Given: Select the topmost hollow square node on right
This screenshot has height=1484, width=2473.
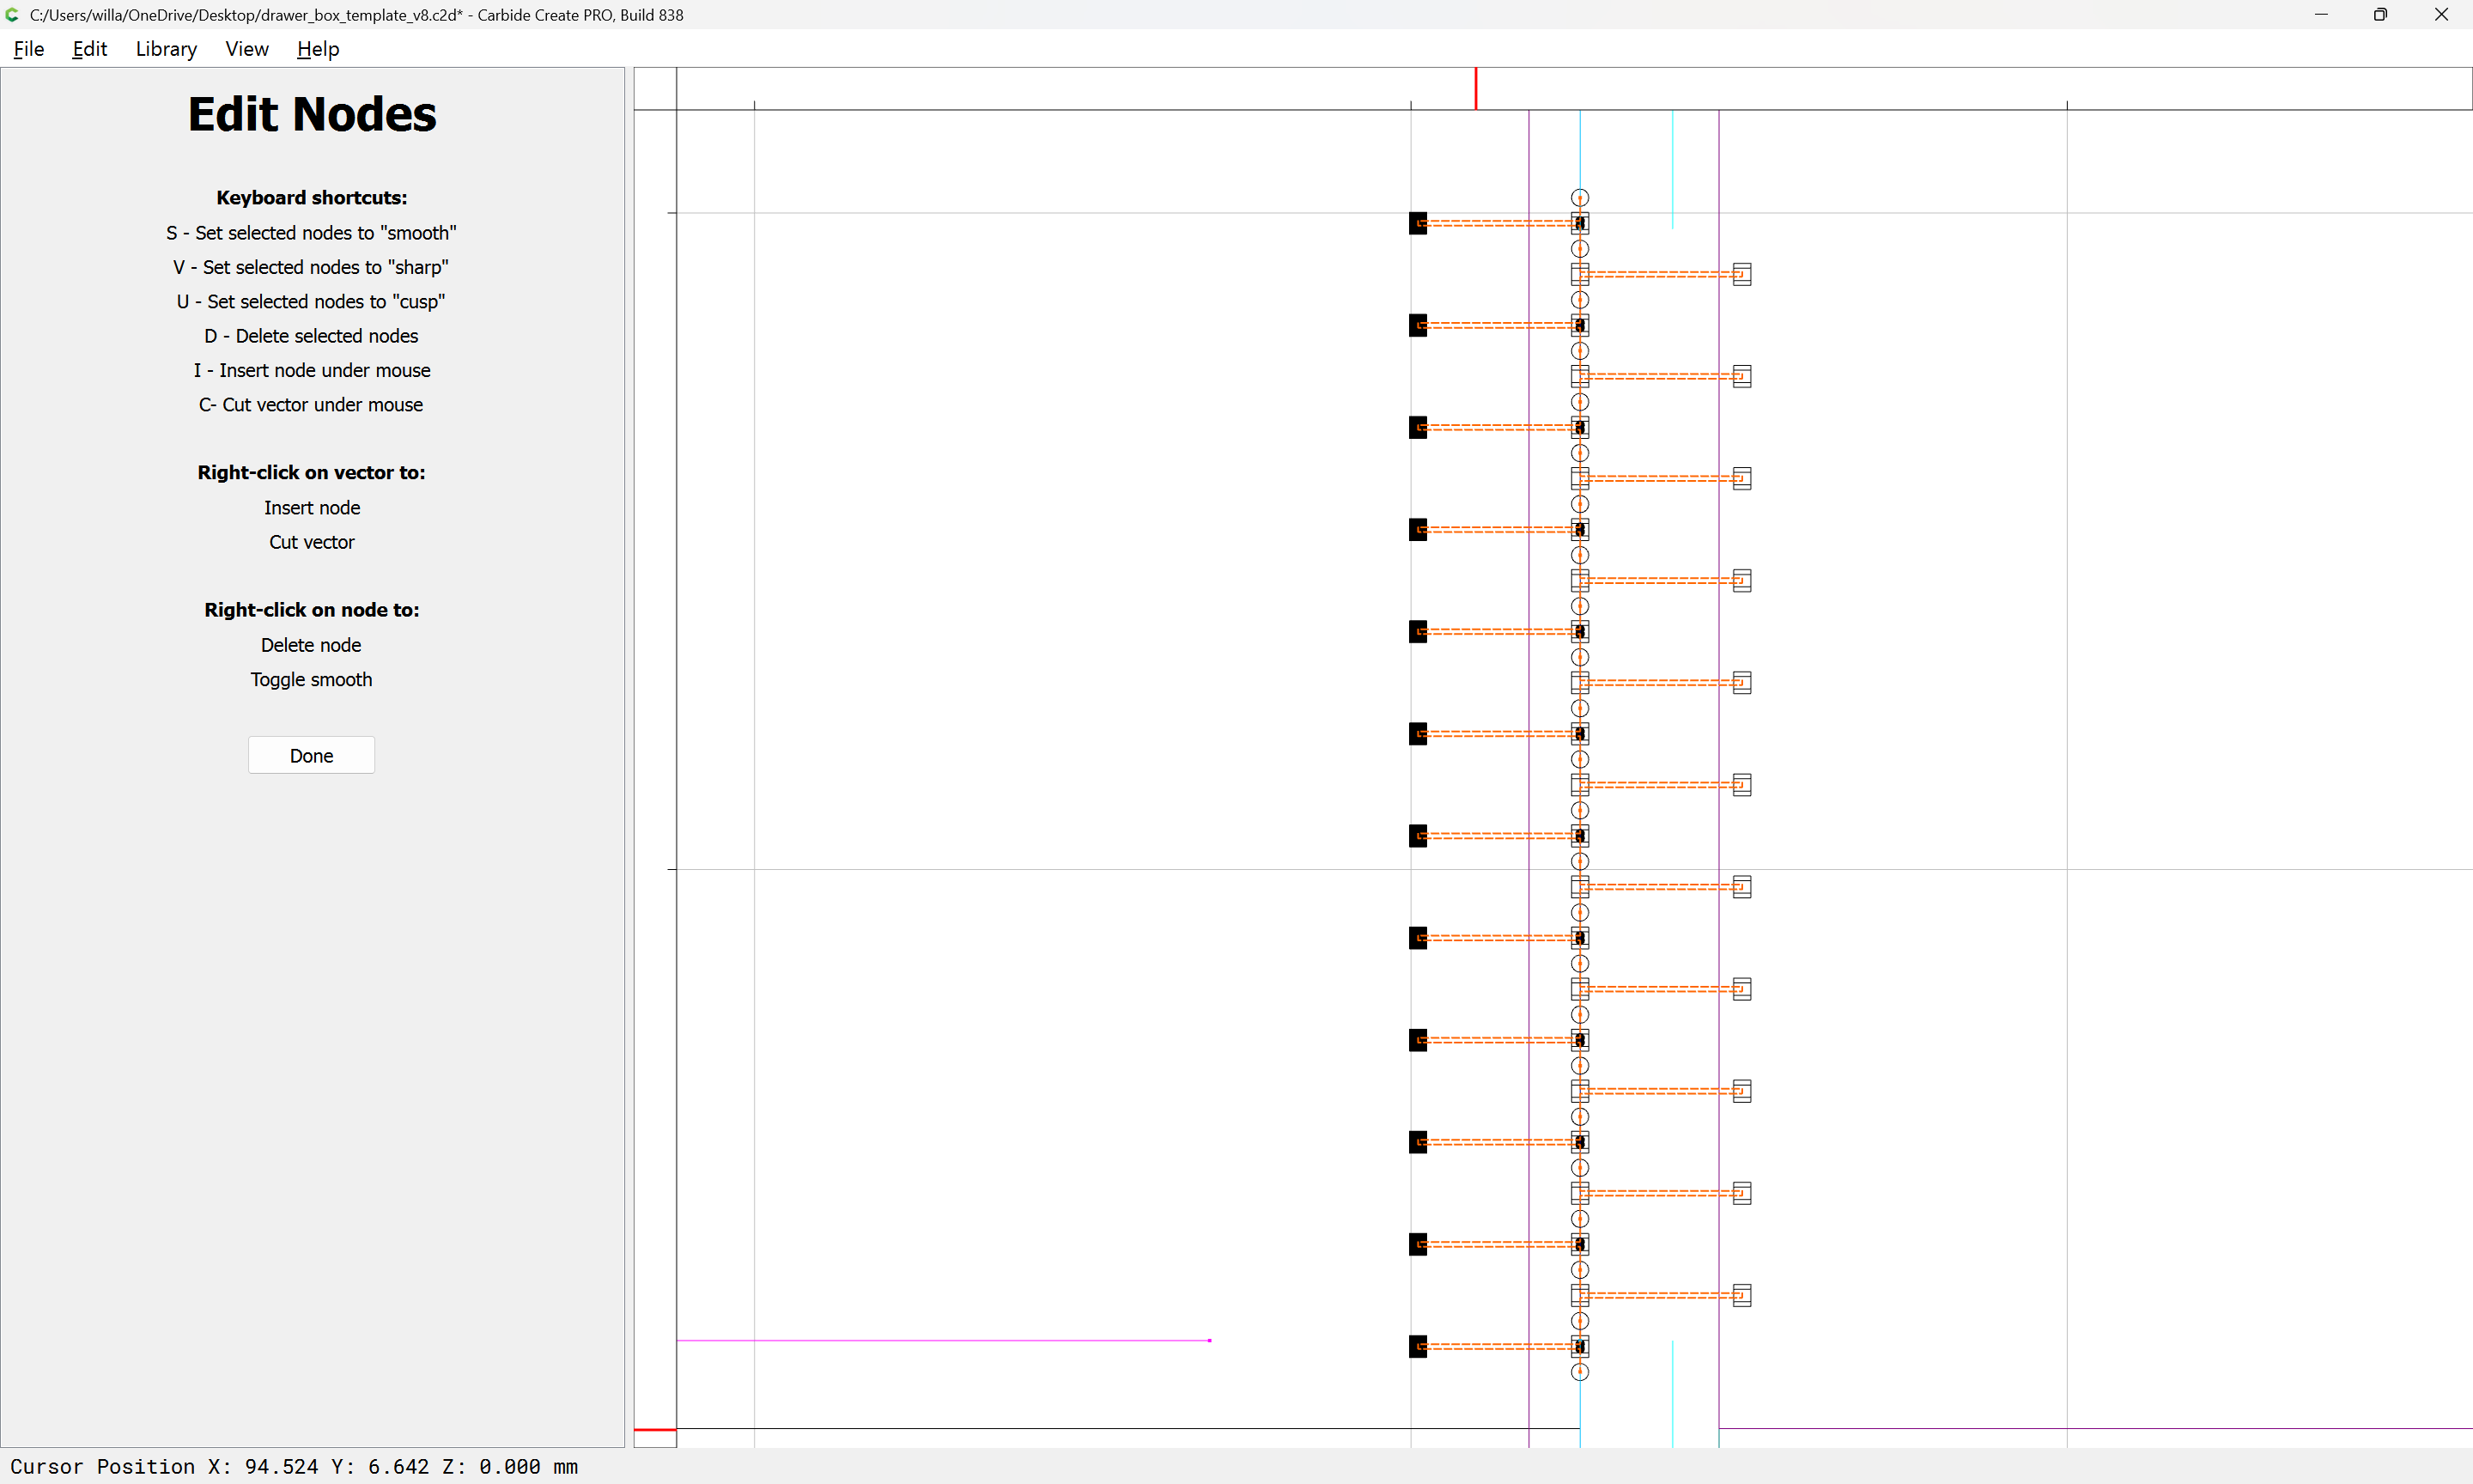Looking at the screenshot, I should 1741,274.
